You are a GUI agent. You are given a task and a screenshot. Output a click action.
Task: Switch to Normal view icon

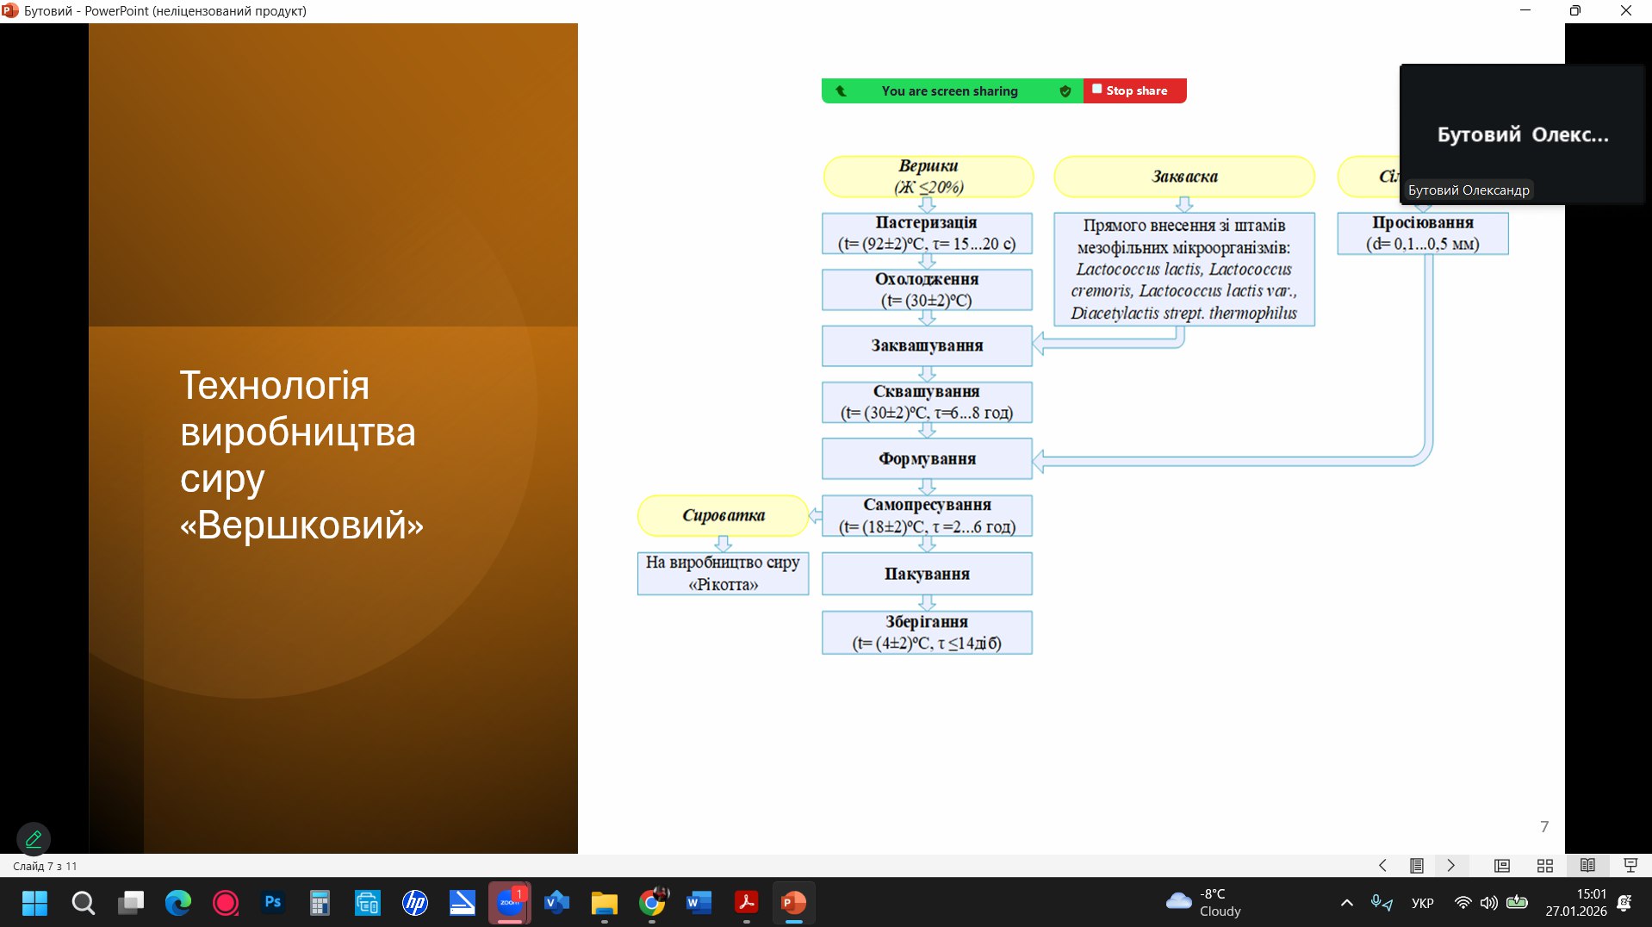tap(1502, 866)
